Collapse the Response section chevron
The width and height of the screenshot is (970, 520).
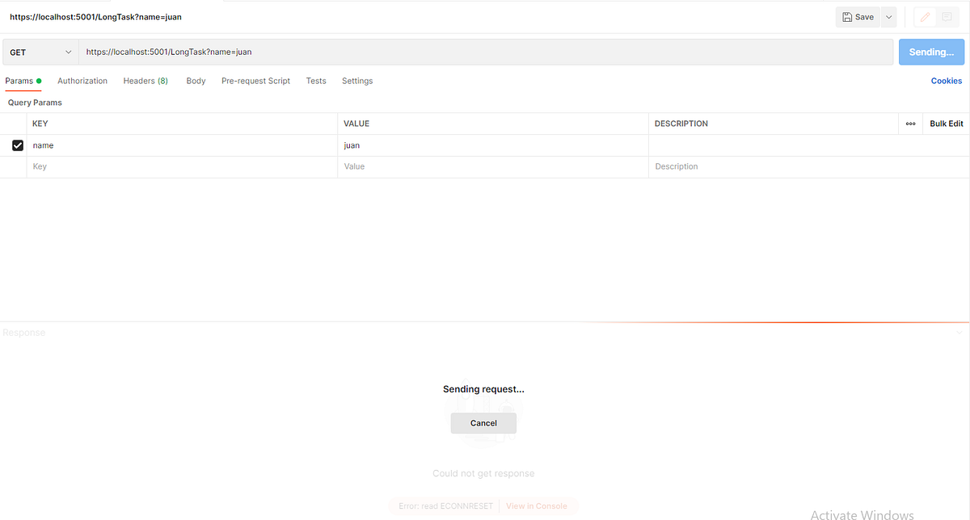(959, 332)
